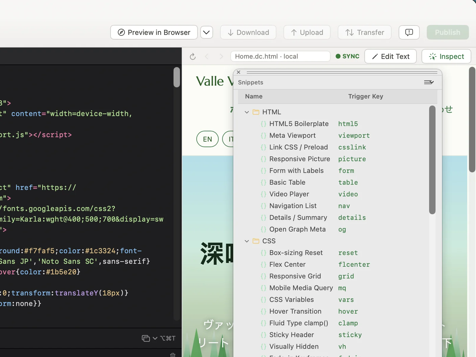Click the Home.dc.html address field

click(x=280, y=57)
